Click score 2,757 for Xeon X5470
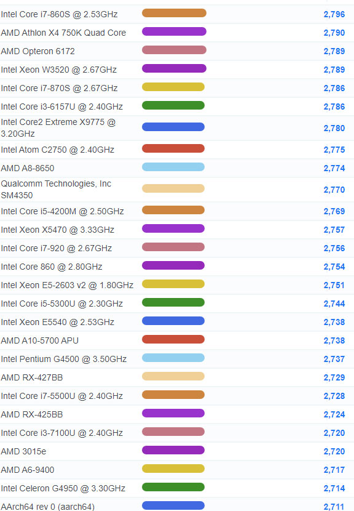Image resolution: width=354 pixels, height=511 pixels. click(334, 230)
